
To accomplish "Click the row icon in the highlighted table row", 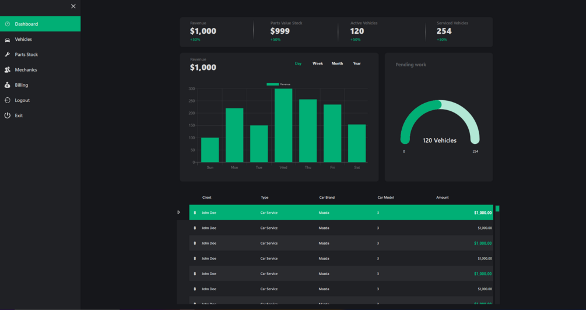I will pos(195,213).
